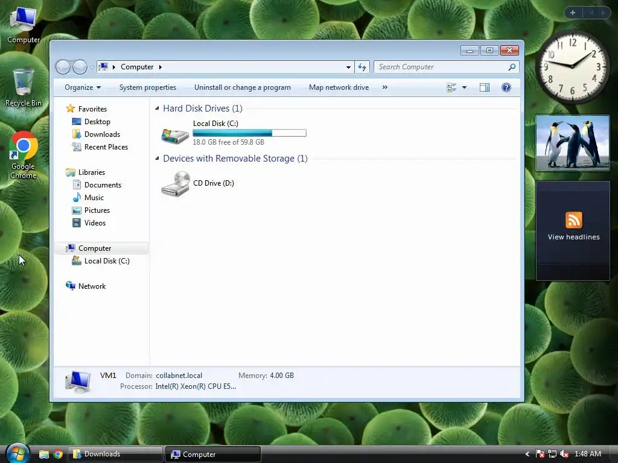Switch to Computer taskbar window

(213, 455)
